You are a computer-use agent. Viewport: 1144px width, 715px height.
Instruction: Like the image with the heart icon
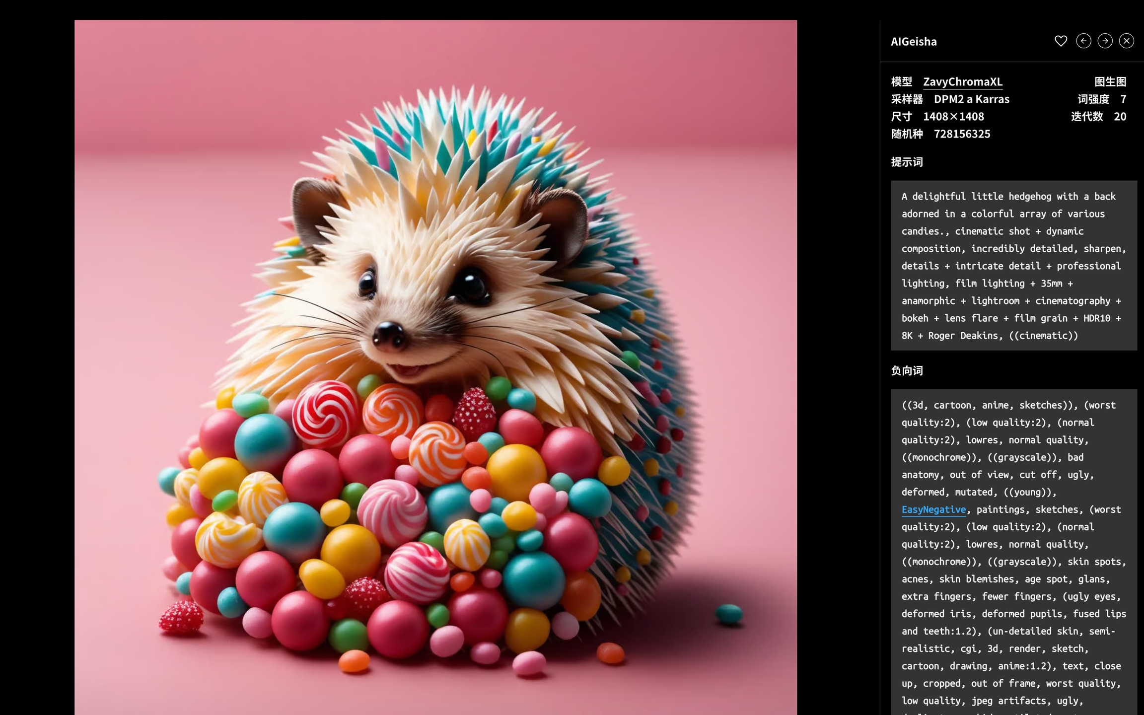coord(1061,41)
